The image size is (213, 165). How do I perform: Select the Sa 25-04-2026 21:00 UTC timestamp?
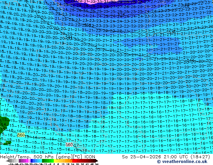coord(166,157)
